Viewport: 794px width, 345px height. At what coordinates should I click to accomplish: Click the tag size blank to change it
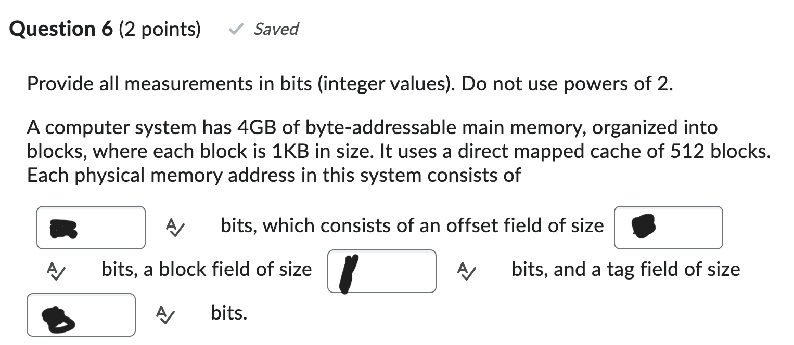tap(81, 315)
